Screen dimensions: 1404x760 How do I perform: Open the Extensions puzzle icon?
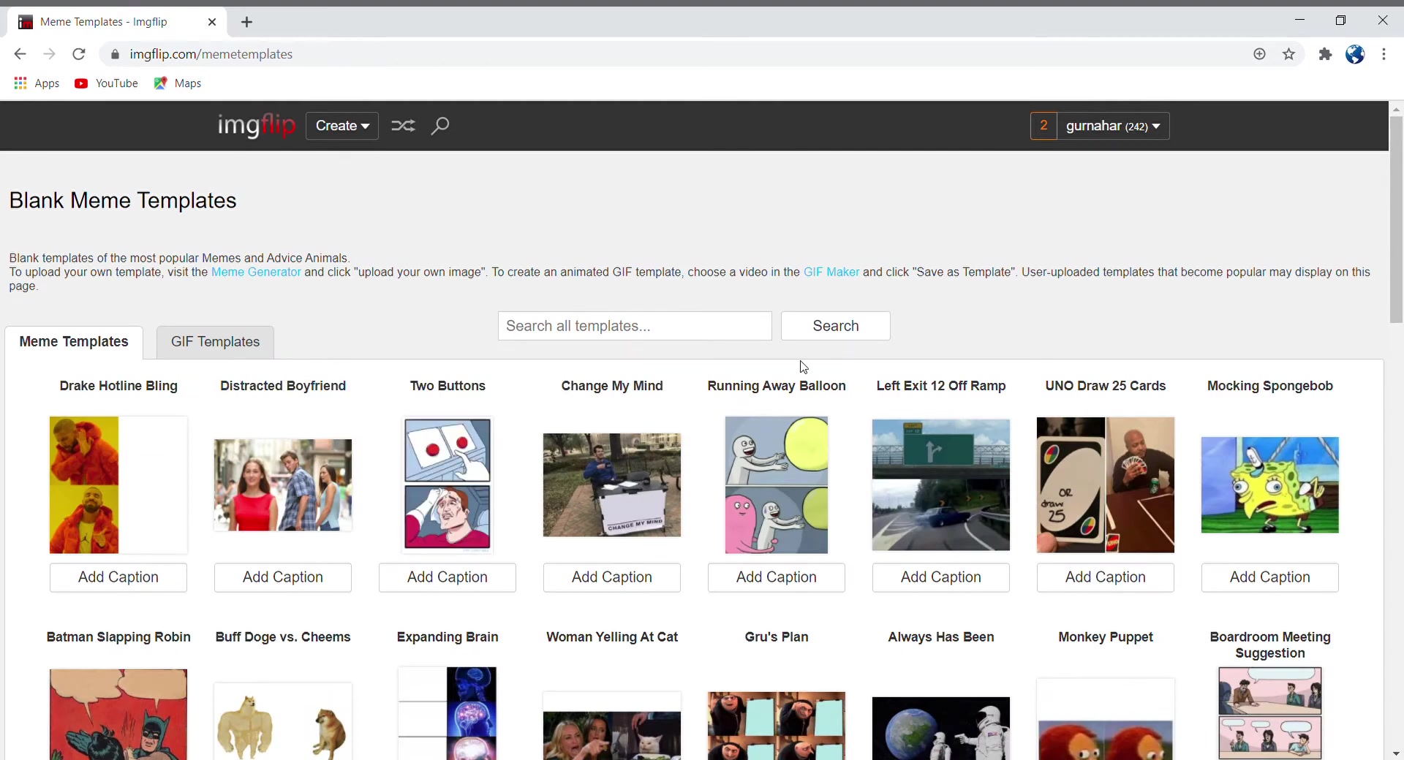coord(1325,54)
